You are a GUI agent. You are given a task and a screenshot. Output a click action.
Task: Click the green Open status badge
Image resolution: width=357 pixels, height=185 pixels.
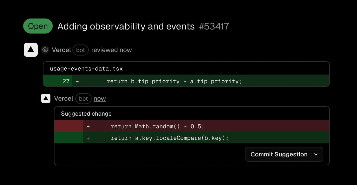38,26
